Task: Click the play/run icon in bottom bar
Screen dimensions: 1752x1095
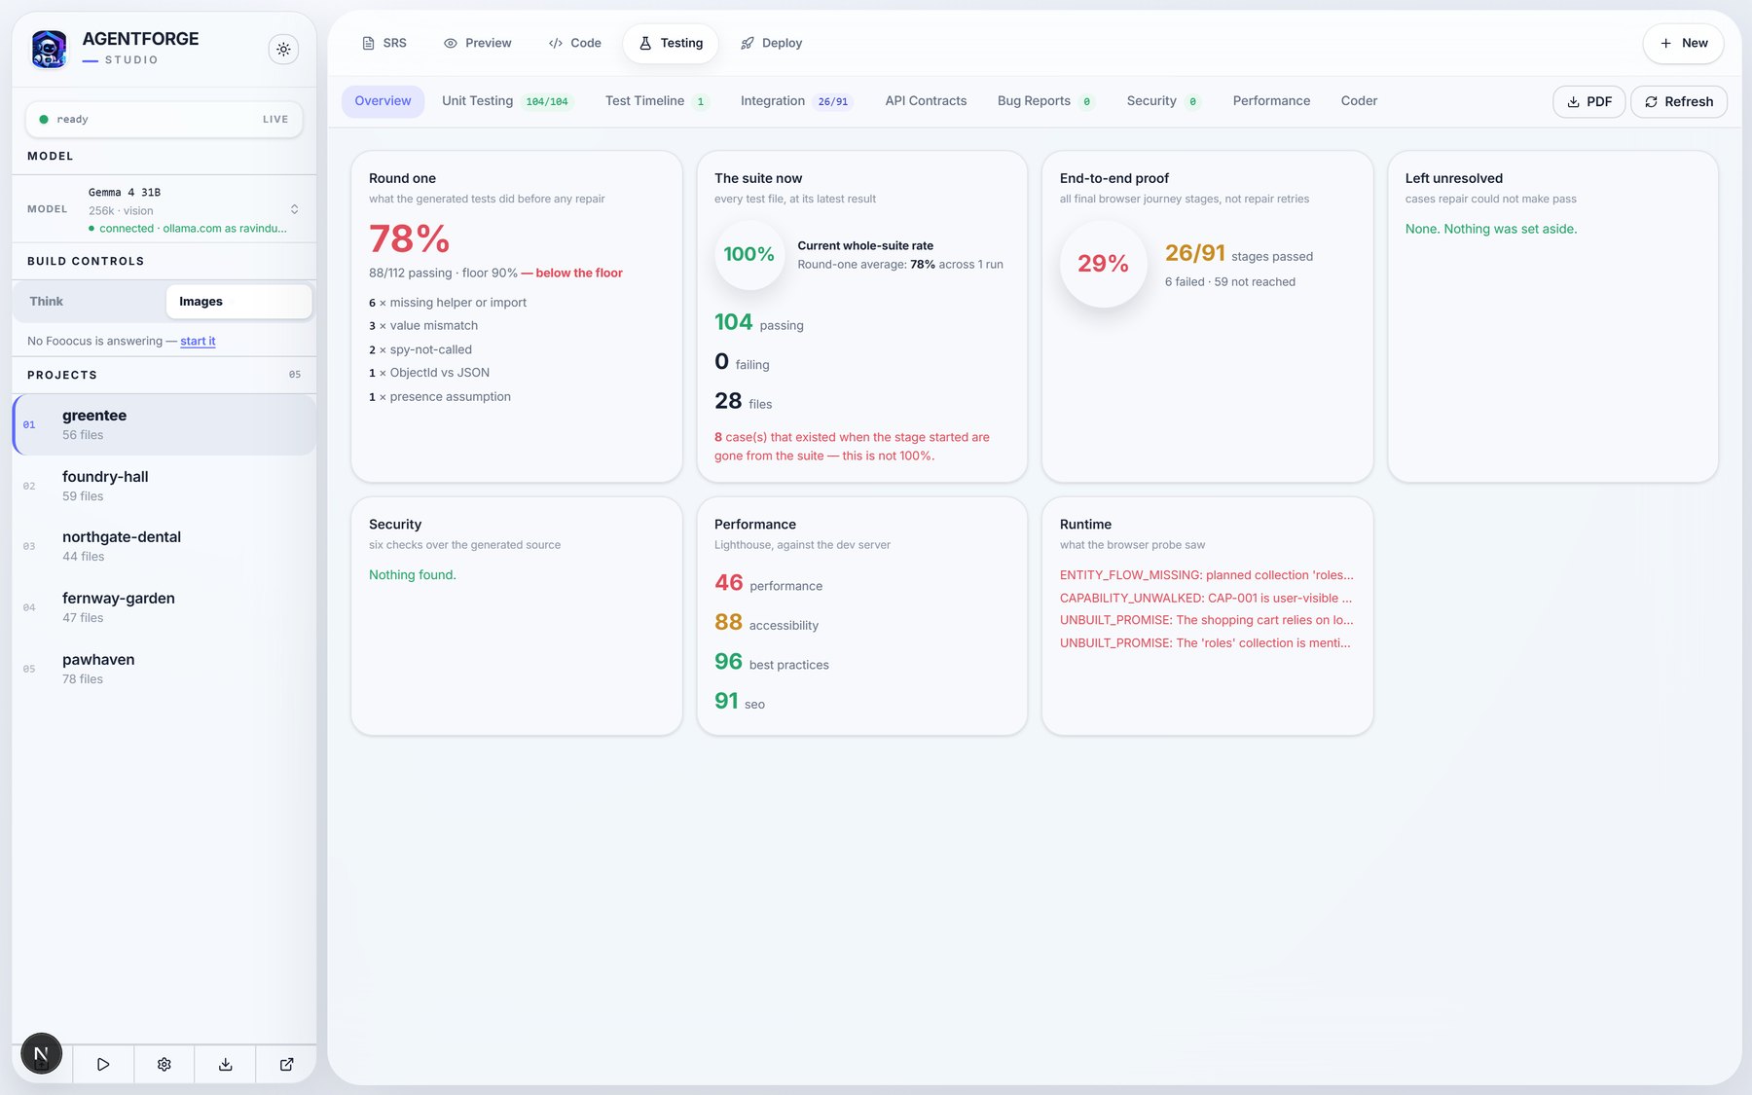Action: [x=103, y=1065]
